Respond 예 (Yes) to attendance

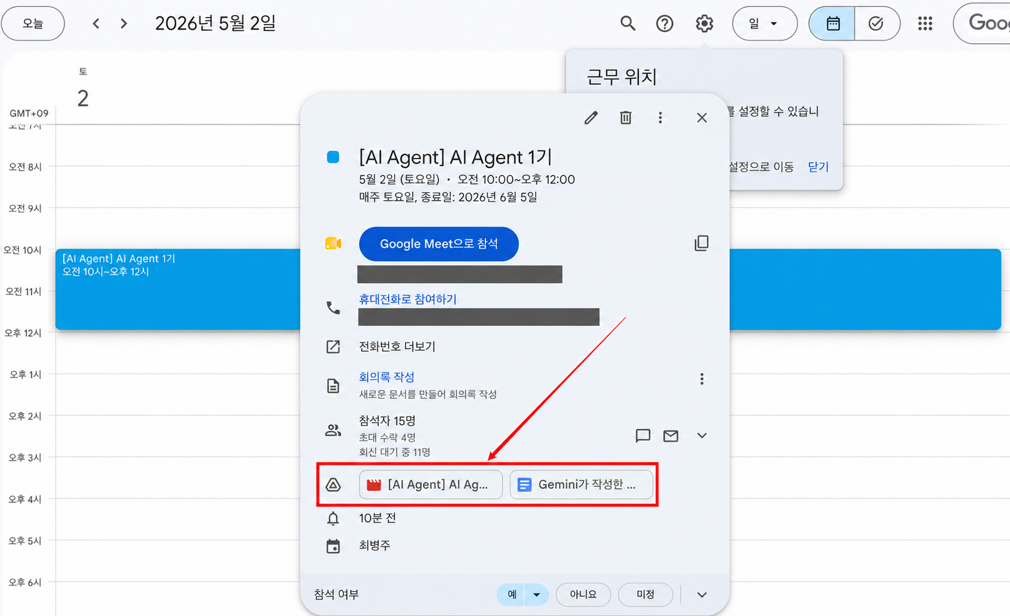point(512,595)
